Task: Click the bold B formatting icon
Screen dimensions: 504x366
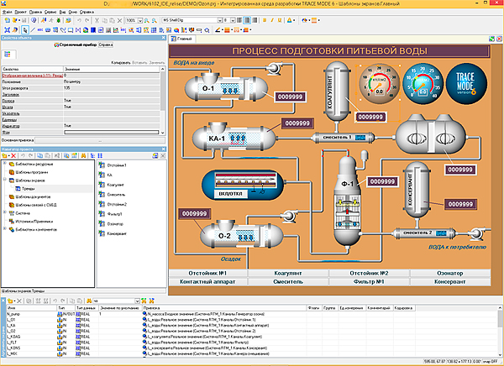Action: 265,20
